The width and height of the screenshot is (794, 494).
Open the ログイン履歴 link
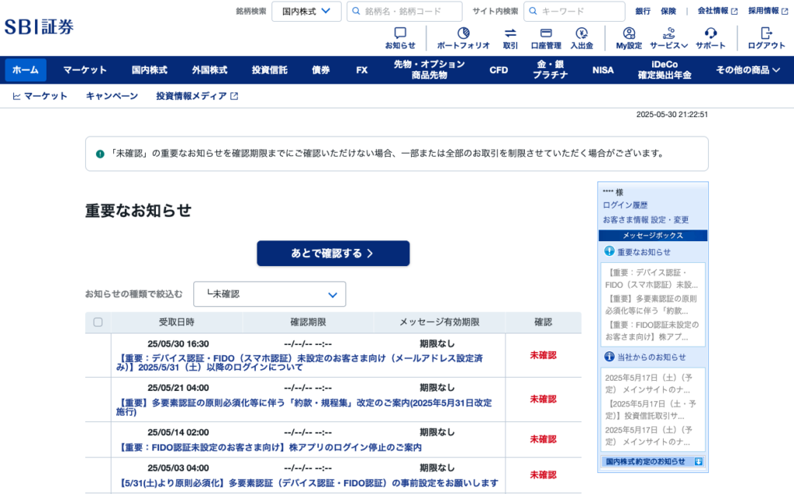pos(625,206)
